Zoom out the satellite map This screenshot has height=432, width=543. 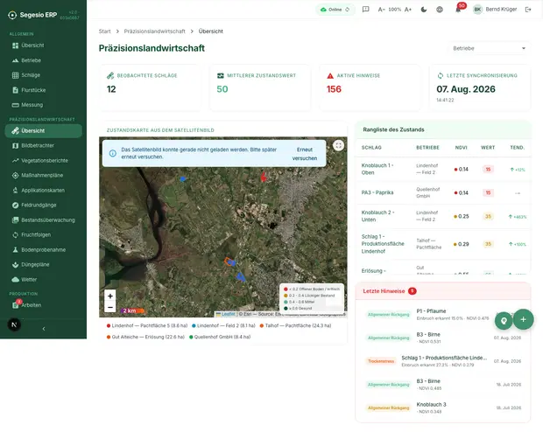coord(110,307)
